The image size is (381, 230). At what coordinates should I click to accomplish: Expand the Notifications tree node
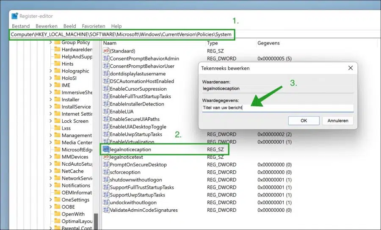click(x=50, y=185)
